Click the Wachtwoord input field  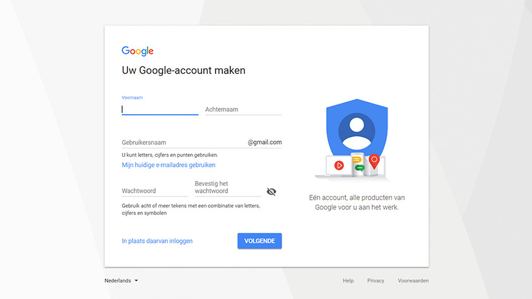pos(155,191)
